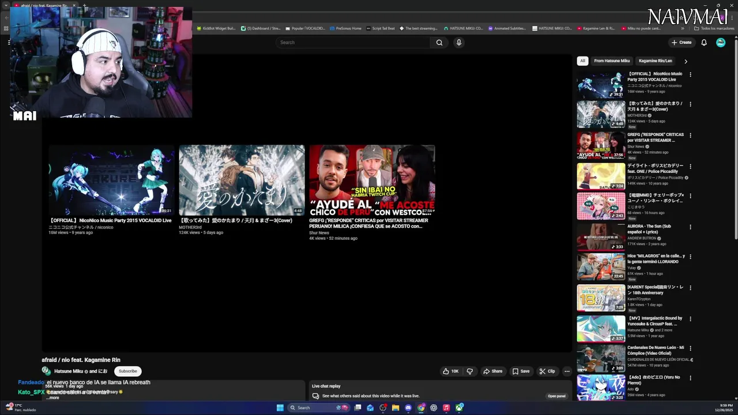Image resolution: width=738 pixels, height=415 pixels.
Task: Open options for AURORA - The Sun video
Action: (690, 227)
